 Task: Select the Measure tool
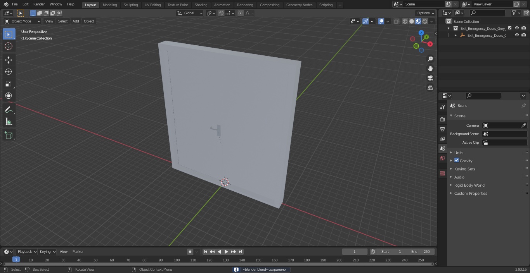point(9,122)
